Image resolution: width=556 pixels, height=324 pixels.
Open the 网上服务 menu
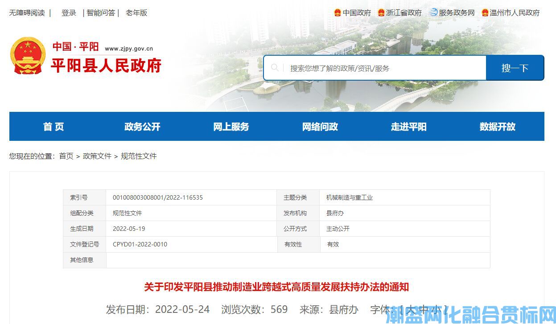coord(231,127)
